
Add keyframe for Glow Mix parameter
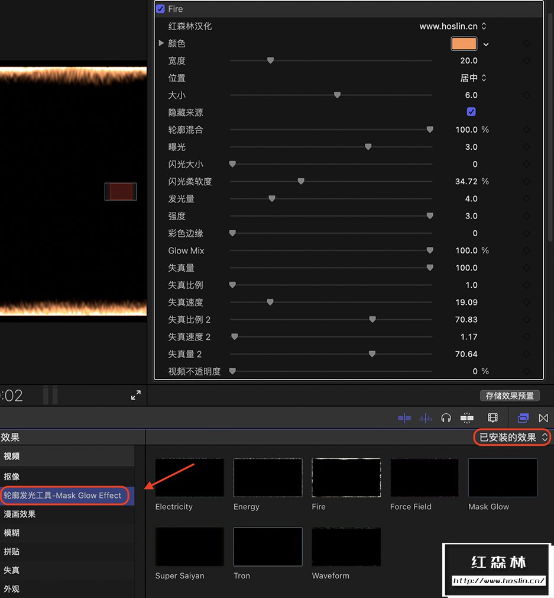click(527, 250)
